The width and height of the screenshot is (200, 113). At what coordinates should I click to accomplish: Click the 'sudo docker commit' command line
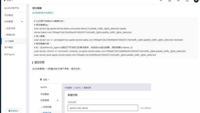point(110,51)
